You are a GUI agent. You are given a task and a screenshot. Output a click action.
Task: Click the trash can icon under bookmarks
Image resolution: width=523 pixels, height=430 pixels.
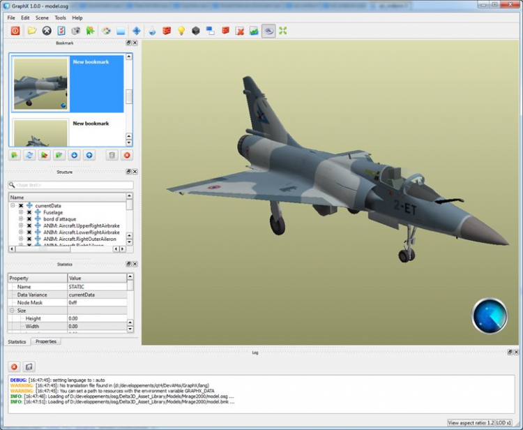pos(112,155)
